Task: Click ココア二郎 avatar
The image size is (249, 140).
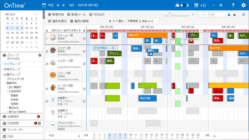Action: 53,50
